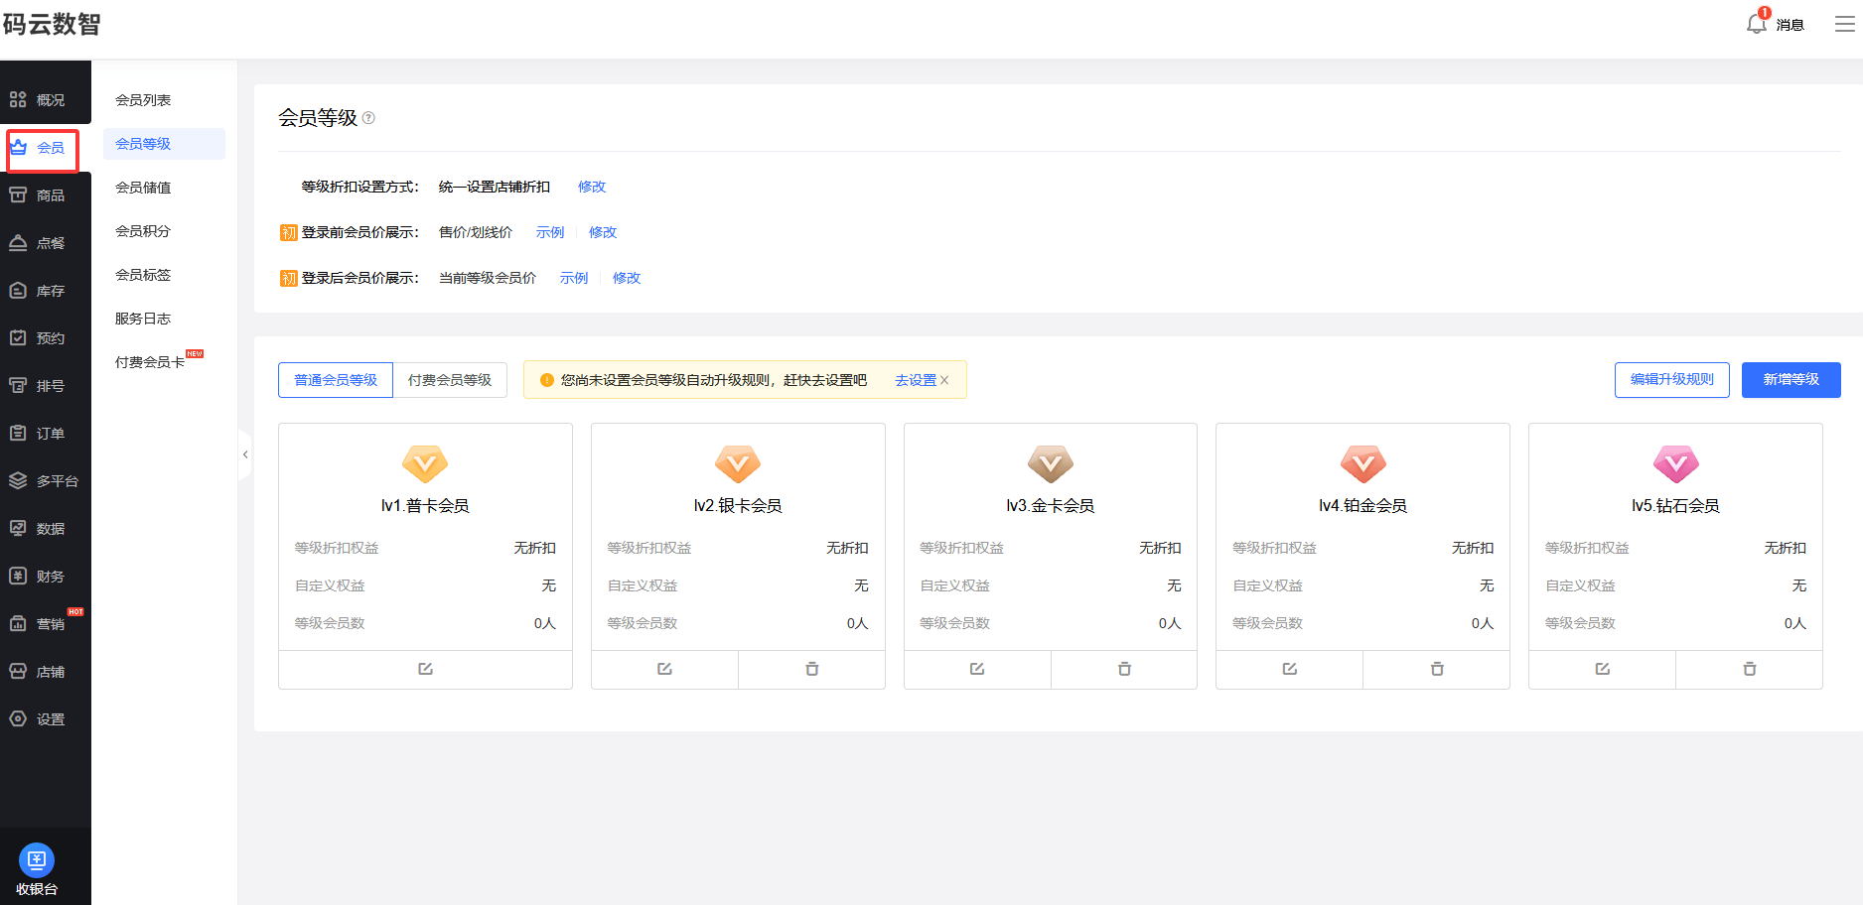
Task: Open 会员储值 in the submenu
Action: click(x=143, y=188)
